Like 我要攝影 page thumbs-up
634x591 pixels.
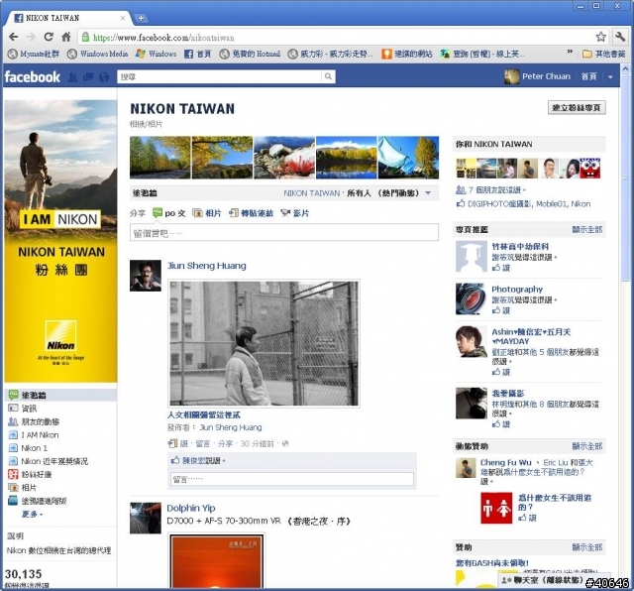click(x=501, y=424)
